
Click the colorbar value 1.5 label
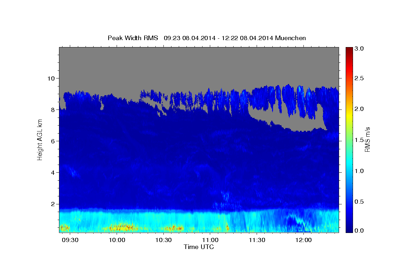(x=360, y=140)
